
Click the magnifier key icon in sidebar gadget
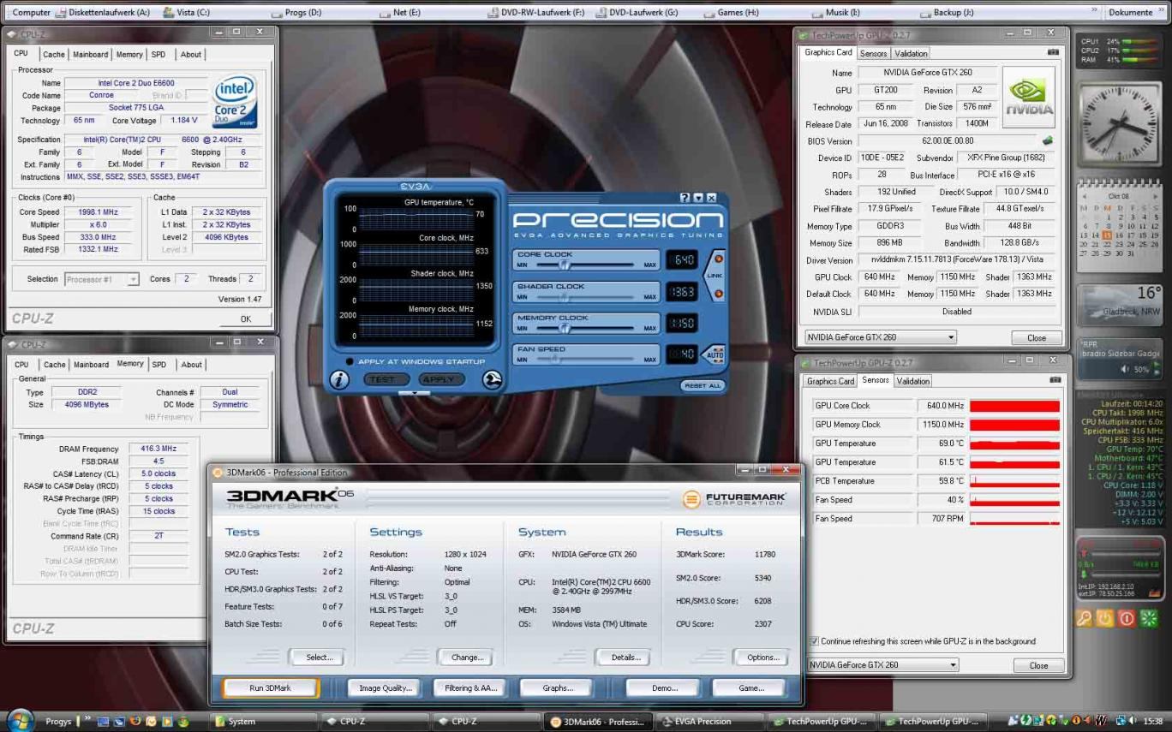click(x=1085, y=618)
